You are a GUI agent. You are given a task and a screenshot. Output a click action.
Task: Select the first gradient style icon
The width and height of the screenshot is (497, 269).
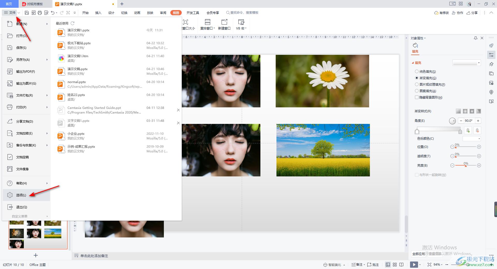click(458, 111)
